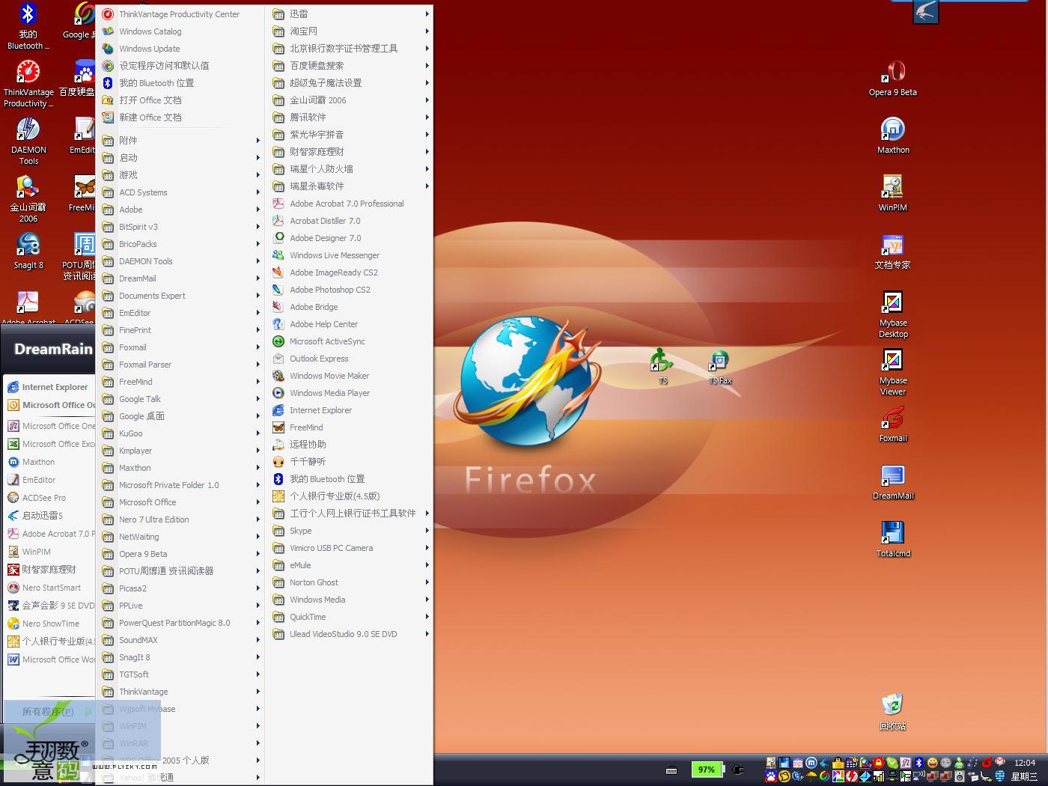The image size is (1048, 786).
Task: Expand the QuickTime program folder
Action: (x=350, y=617)
